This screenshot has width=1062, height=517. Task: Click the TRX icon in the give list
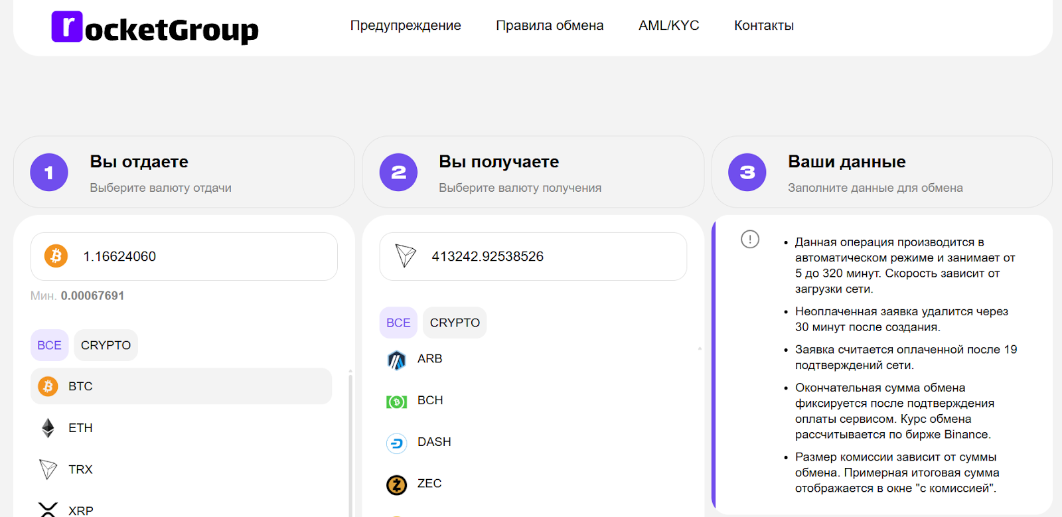pos(48,469)
